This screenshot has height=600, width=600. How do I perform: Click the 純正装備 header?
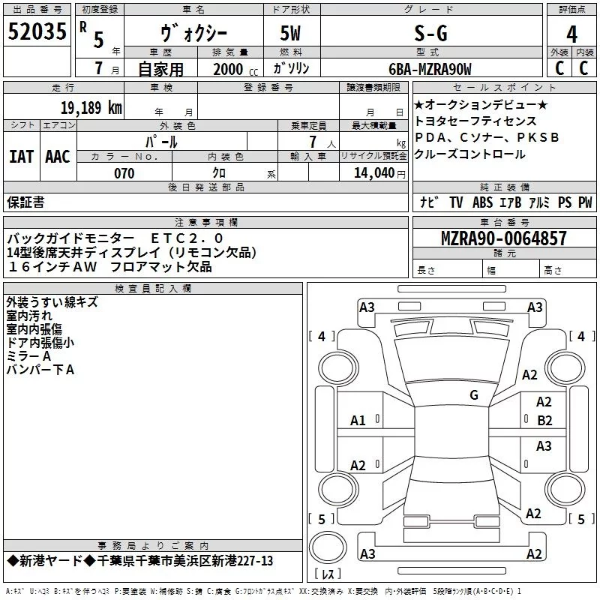coord(505,187)
